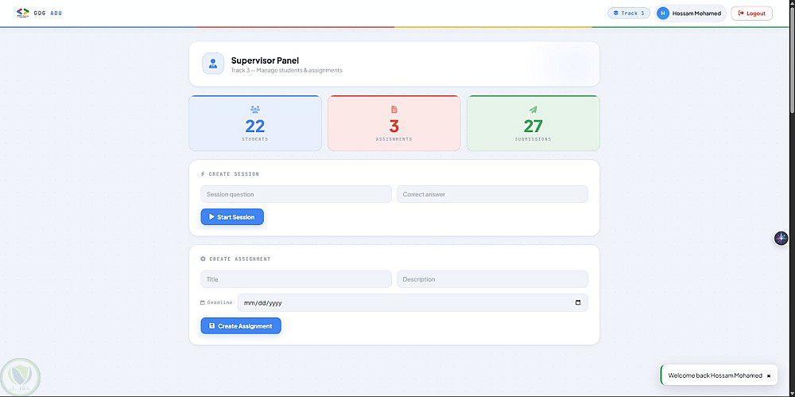Click the floating sparkle assistant icon
Screen dimensions: 795x397
pos(781,238)
